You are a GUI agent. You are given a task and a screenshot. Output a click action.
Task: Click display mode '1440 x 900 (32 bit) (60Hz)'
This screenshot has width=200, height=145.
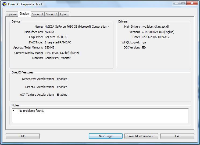[62, 53]
